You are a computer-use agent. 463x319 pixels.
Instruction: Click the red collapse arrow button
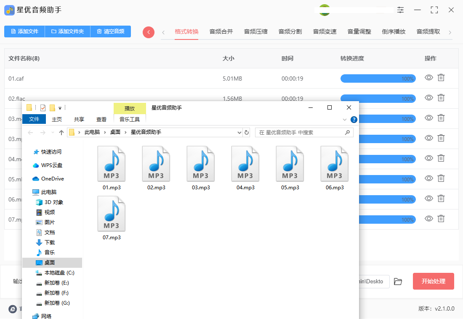coord(149,32)
